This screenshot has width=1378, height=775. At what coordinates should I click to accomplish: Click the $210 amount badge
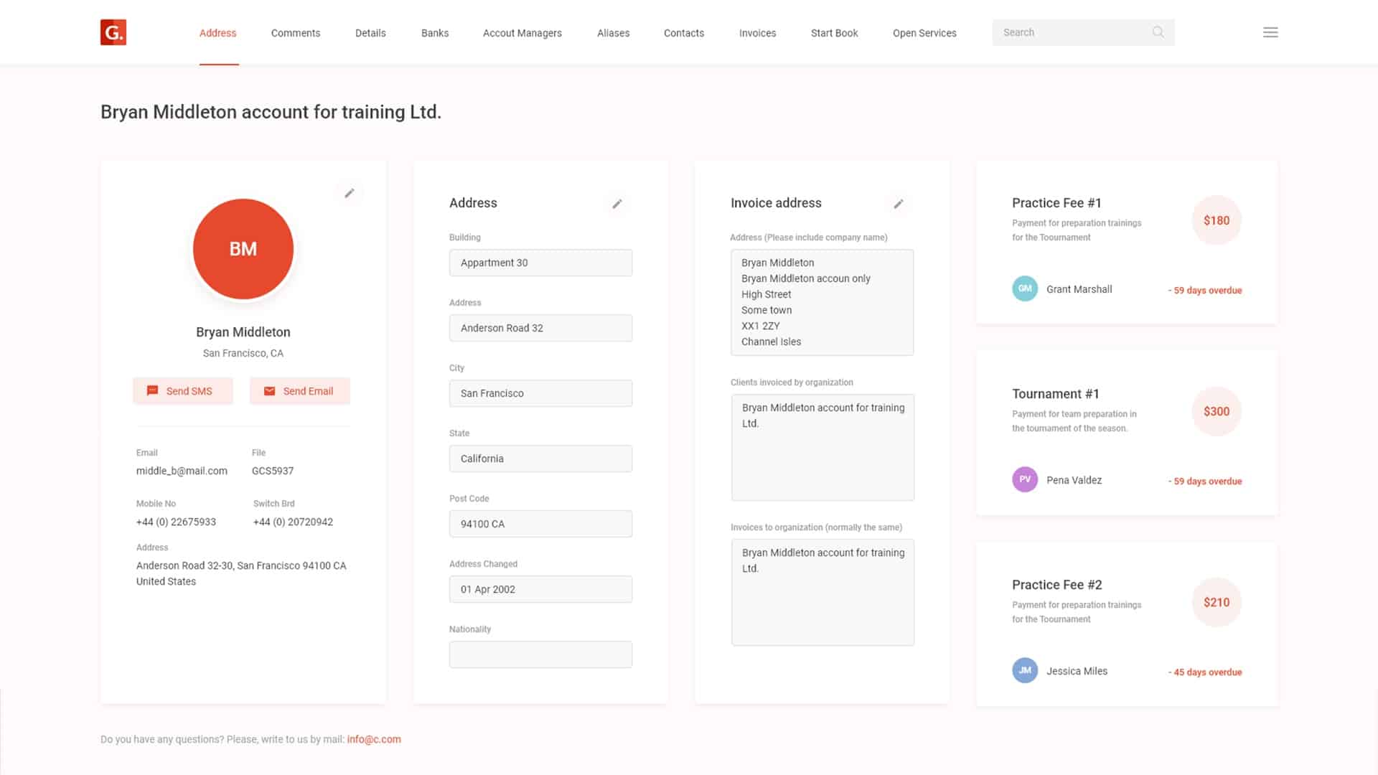tap(1217, 602)
